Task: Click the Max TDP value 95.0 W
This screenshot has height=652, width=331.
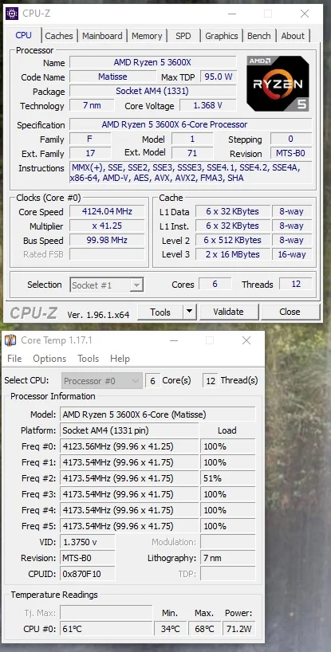Action: tap(219, 77)
